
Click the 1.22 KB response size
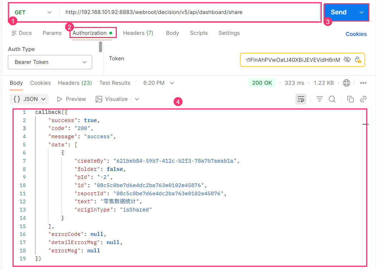[x=324, y=83]
